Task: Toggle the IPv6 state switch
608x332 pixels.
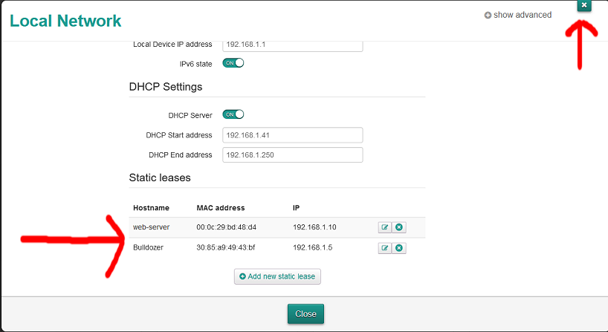Action: click(x=233, y=63)
